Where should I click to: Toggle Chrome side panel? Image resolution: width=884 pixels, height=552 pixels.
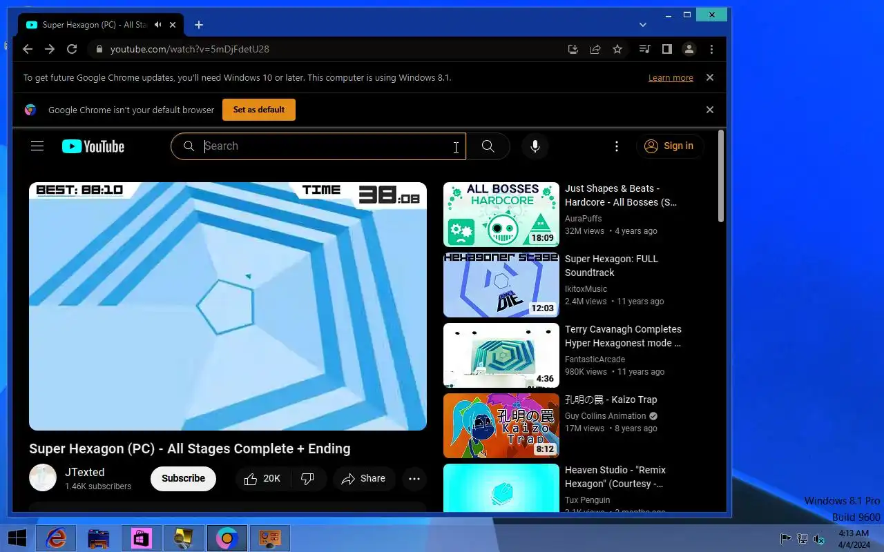point(666,49)
